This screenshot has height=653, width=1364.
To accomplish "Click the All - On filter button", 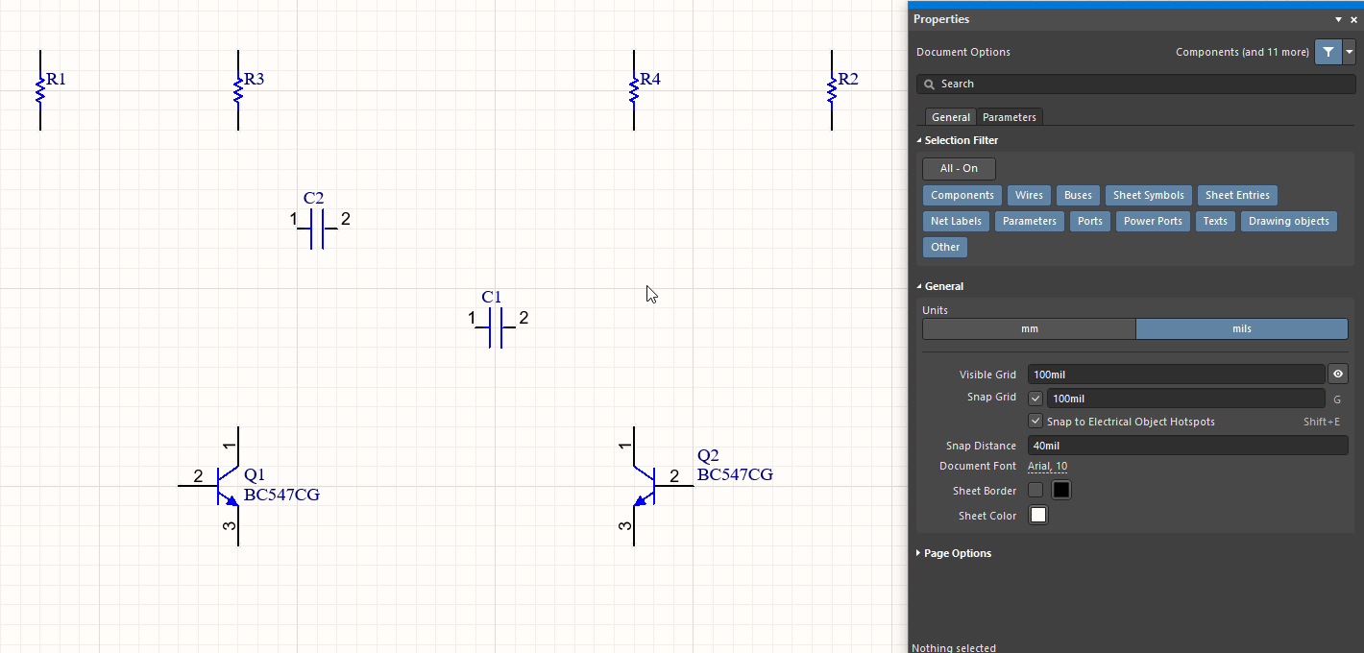I will [959, 169].
